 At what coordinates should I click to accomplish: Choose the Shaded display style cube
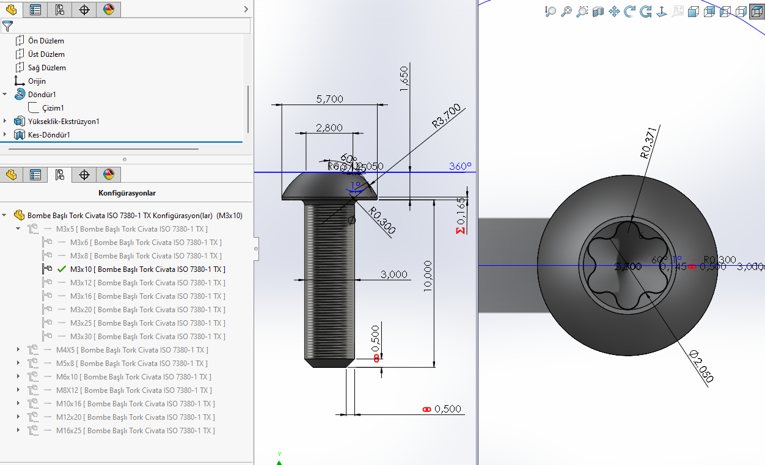[694, 11]
